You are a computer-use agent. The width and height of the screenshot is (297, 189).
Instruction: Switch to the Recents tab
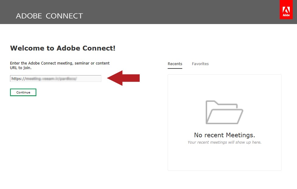(175, 64)
